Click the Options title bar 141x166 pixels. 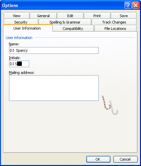click(x=63, y=5)
